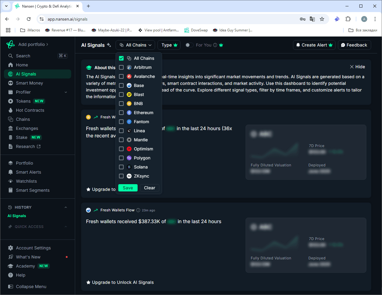The height and width of the screenshot is (295, 382).
Task: Uncheck the All Chains checkbox
Action: [x=121, y=58]
